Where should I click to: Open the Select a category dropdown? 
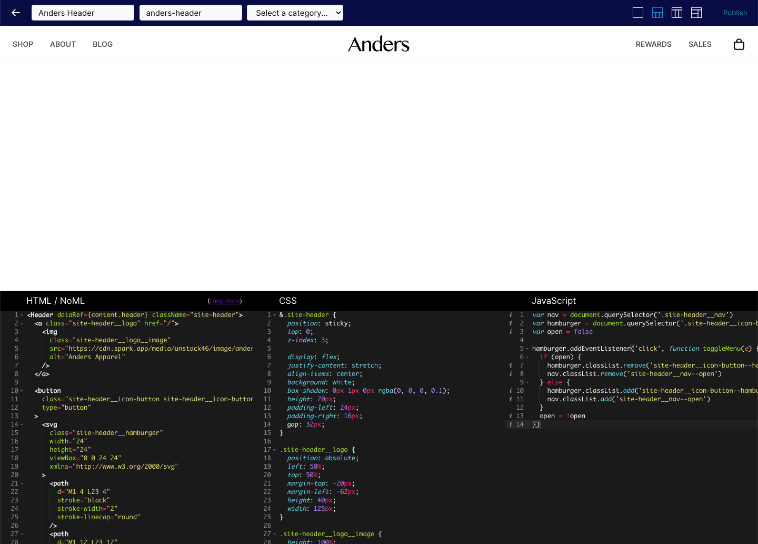[295, 13]
